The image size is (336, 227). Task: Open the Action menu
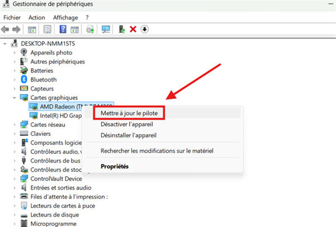pyautogui.click(x=36, y=17)
